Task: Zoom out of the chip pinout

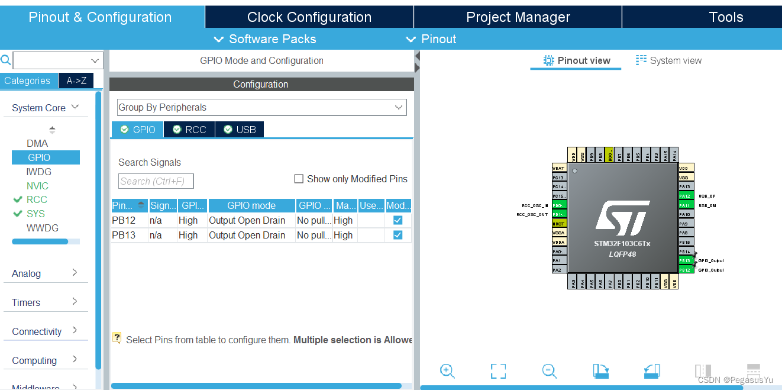Action: pos(550,371)
